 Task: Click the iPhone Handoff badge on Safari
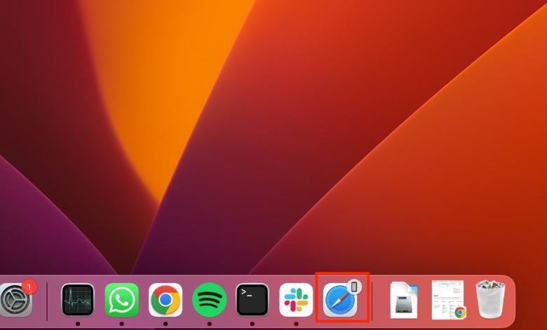coord(355,286)
